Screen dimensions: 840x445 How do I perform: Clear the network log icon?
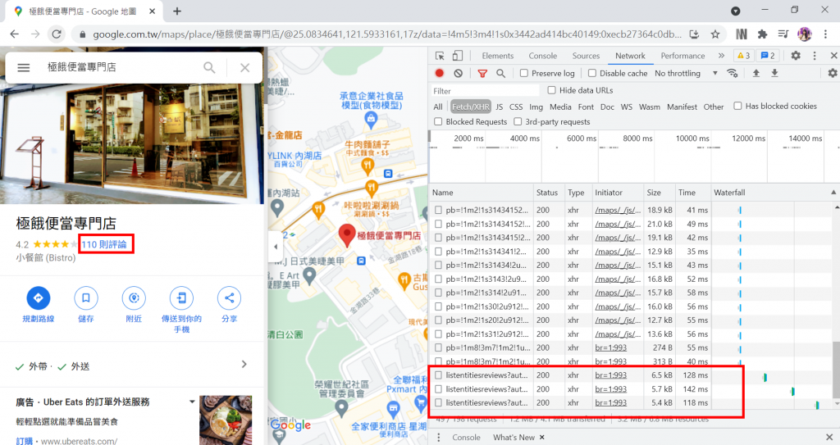click(458, 74)
